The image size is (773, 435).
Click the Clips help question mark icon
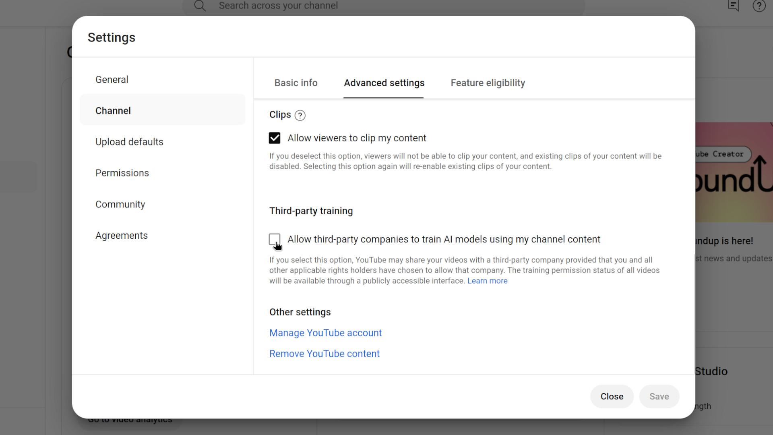(x=300, y=116)
